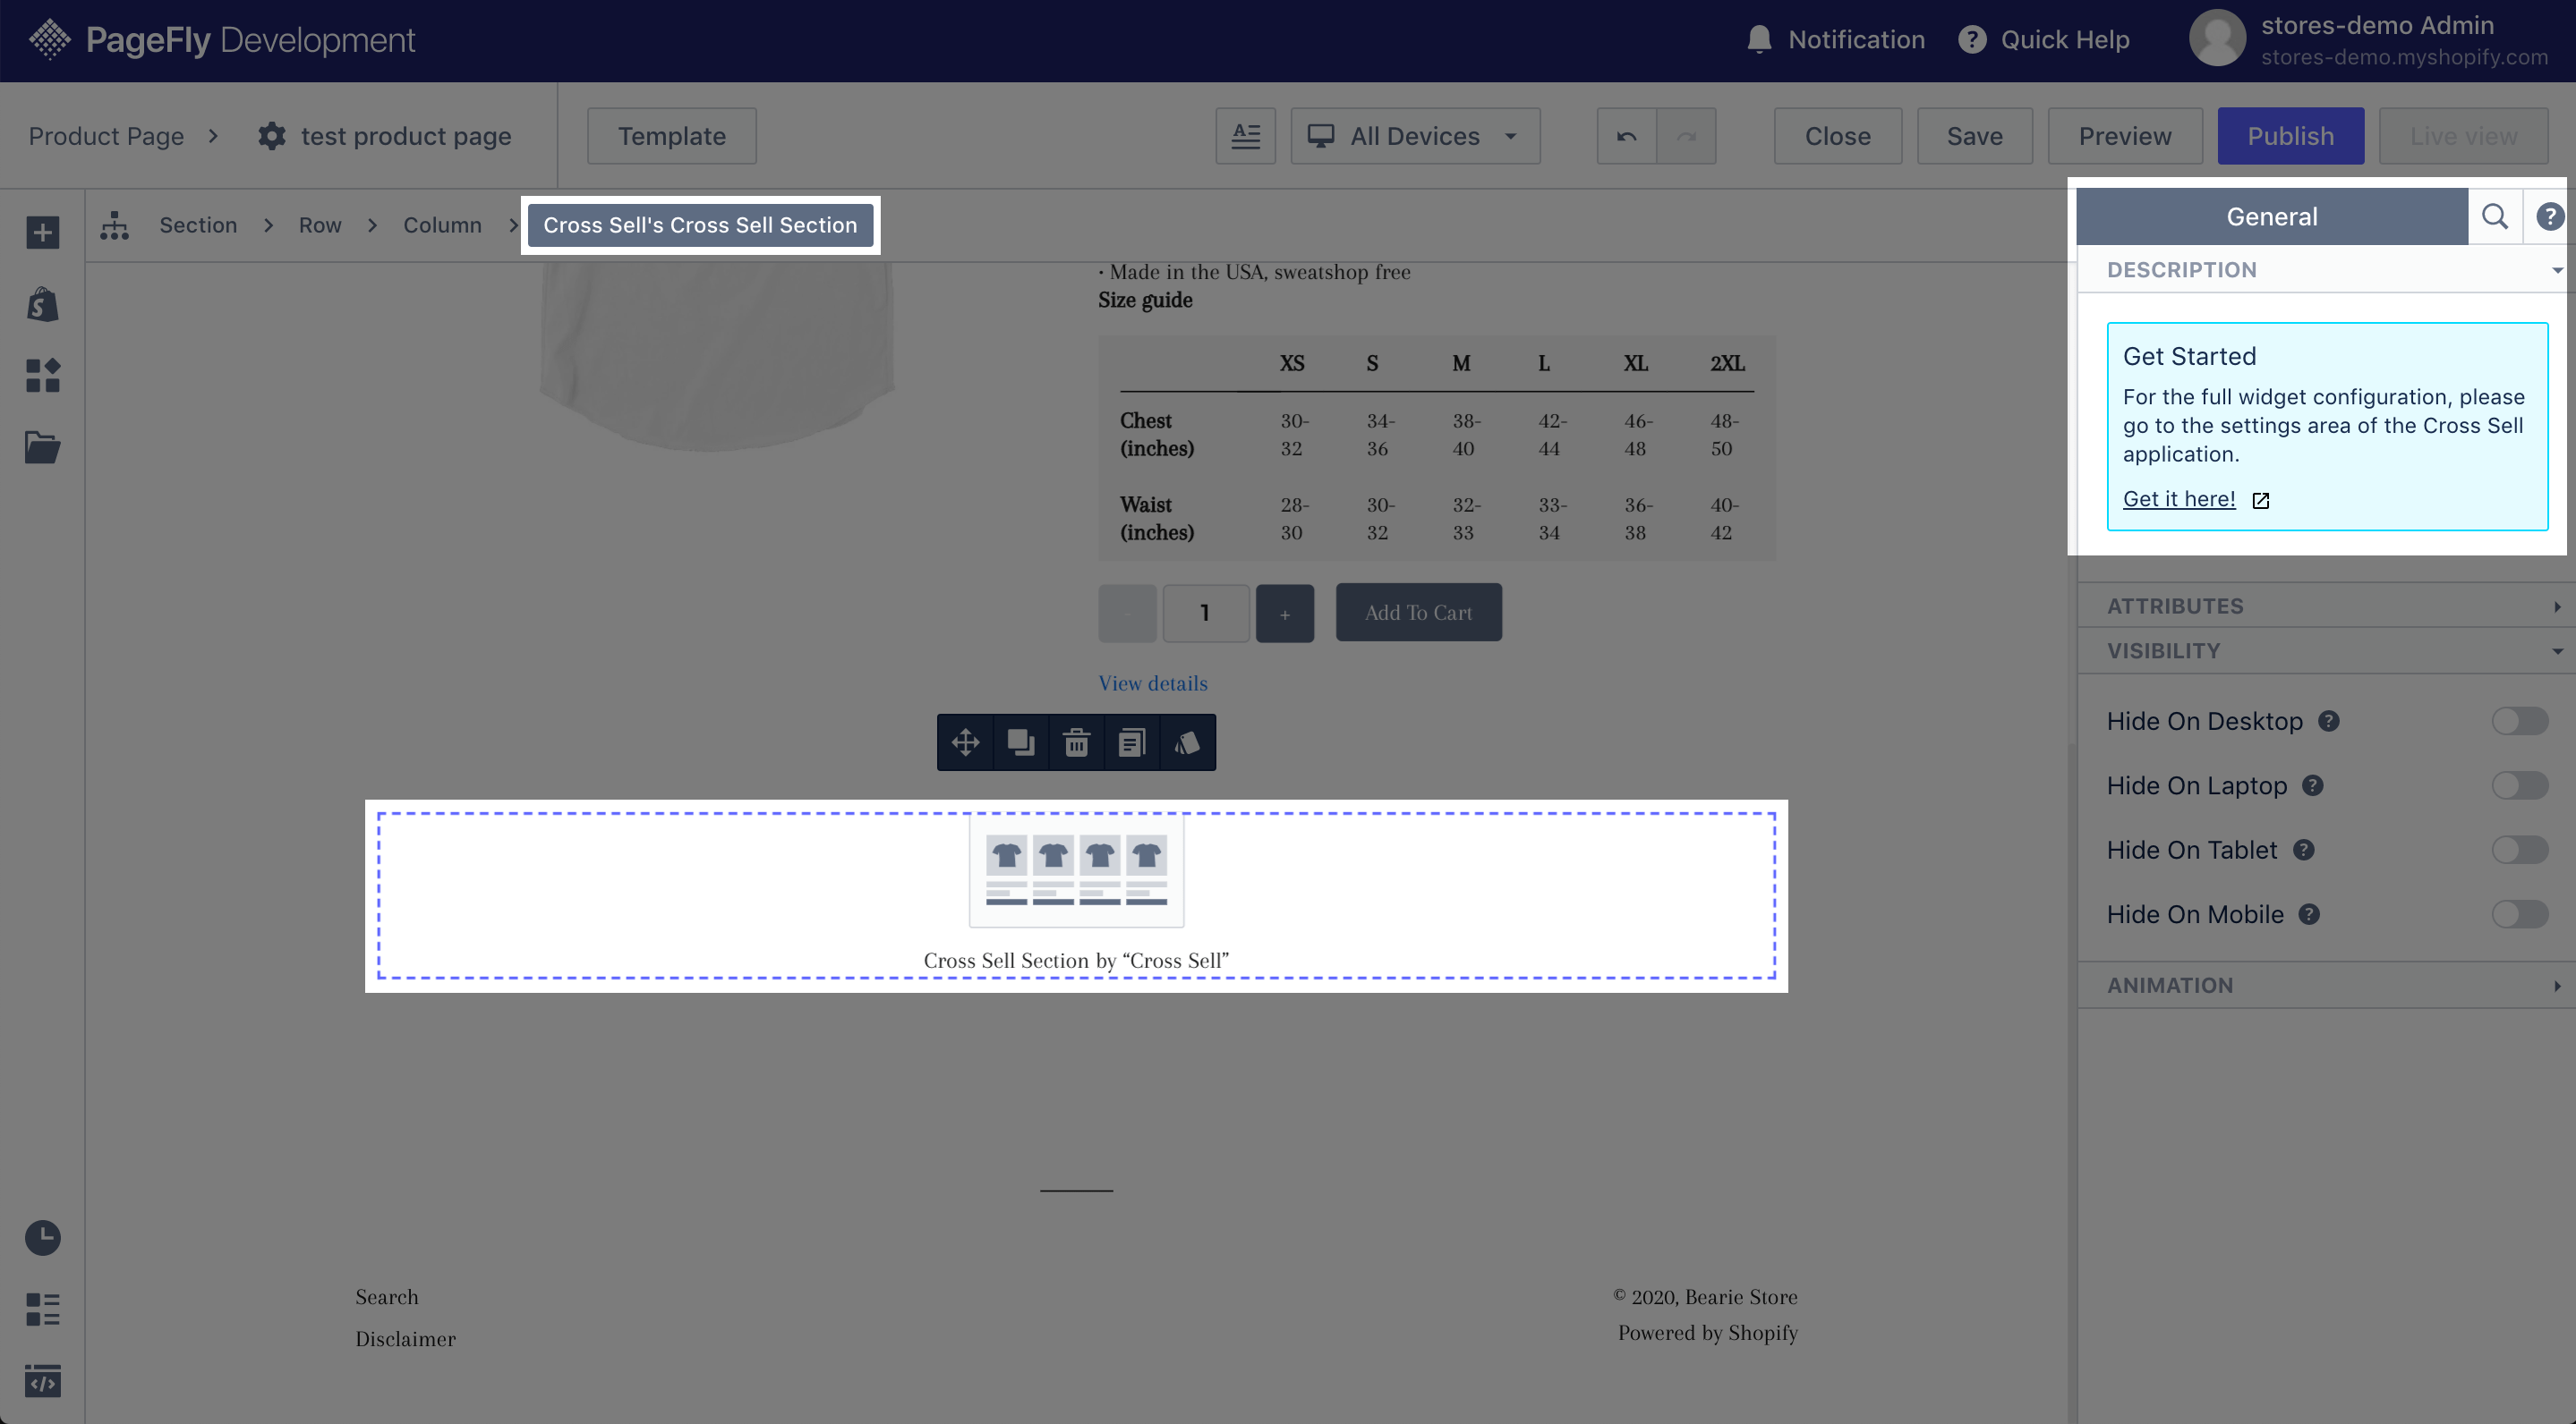Select Cross Sell's Cross Sell Section breadcrumb

coord(700,225)
